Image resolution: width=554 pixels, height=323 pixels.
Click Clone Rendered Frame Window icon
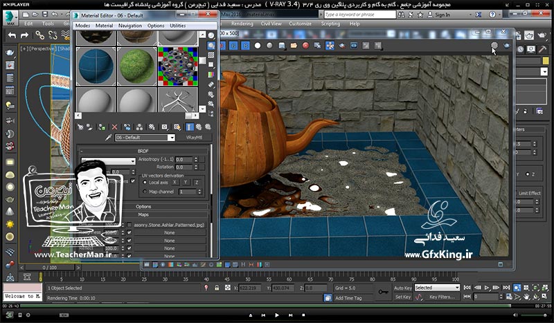pos(318,46)
